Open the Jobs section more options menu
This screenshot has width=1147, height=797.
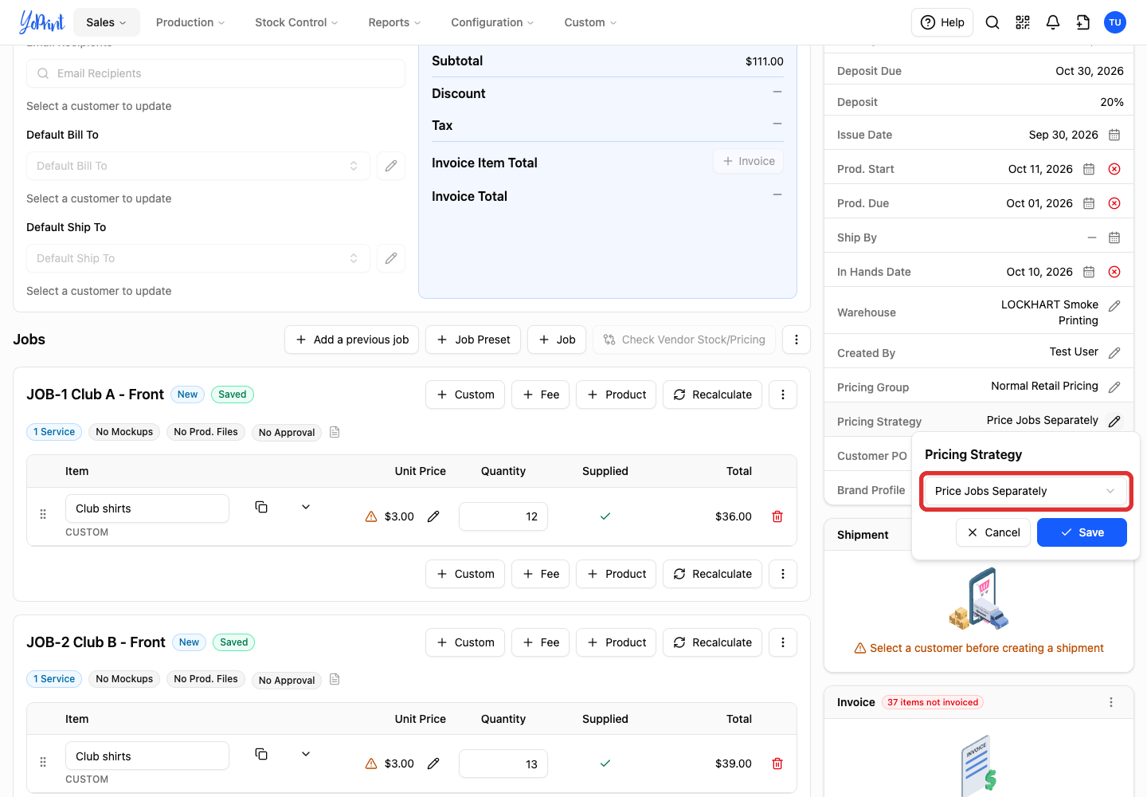point(797,340)
